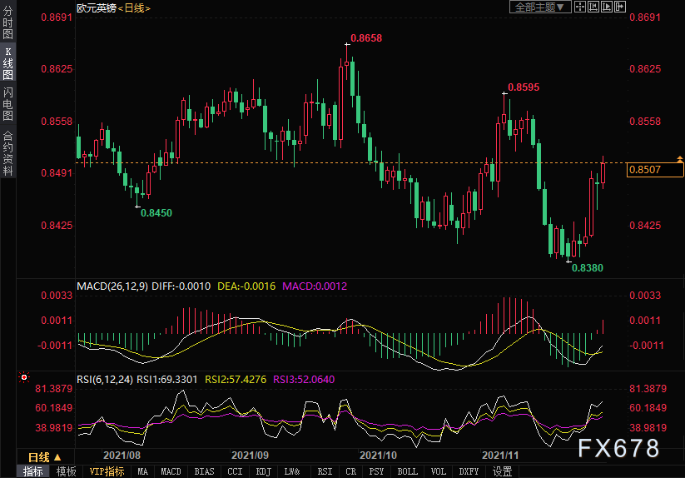This screenshot has height=478, width=685.
Task: Click the exit/export panel icon
Action: pyautogui.click(x=619, y=7)
